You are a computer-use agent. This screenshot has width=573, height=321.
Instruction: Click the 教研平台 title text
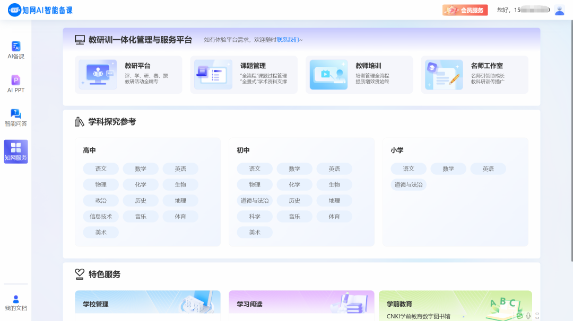(x=137, y=66)
